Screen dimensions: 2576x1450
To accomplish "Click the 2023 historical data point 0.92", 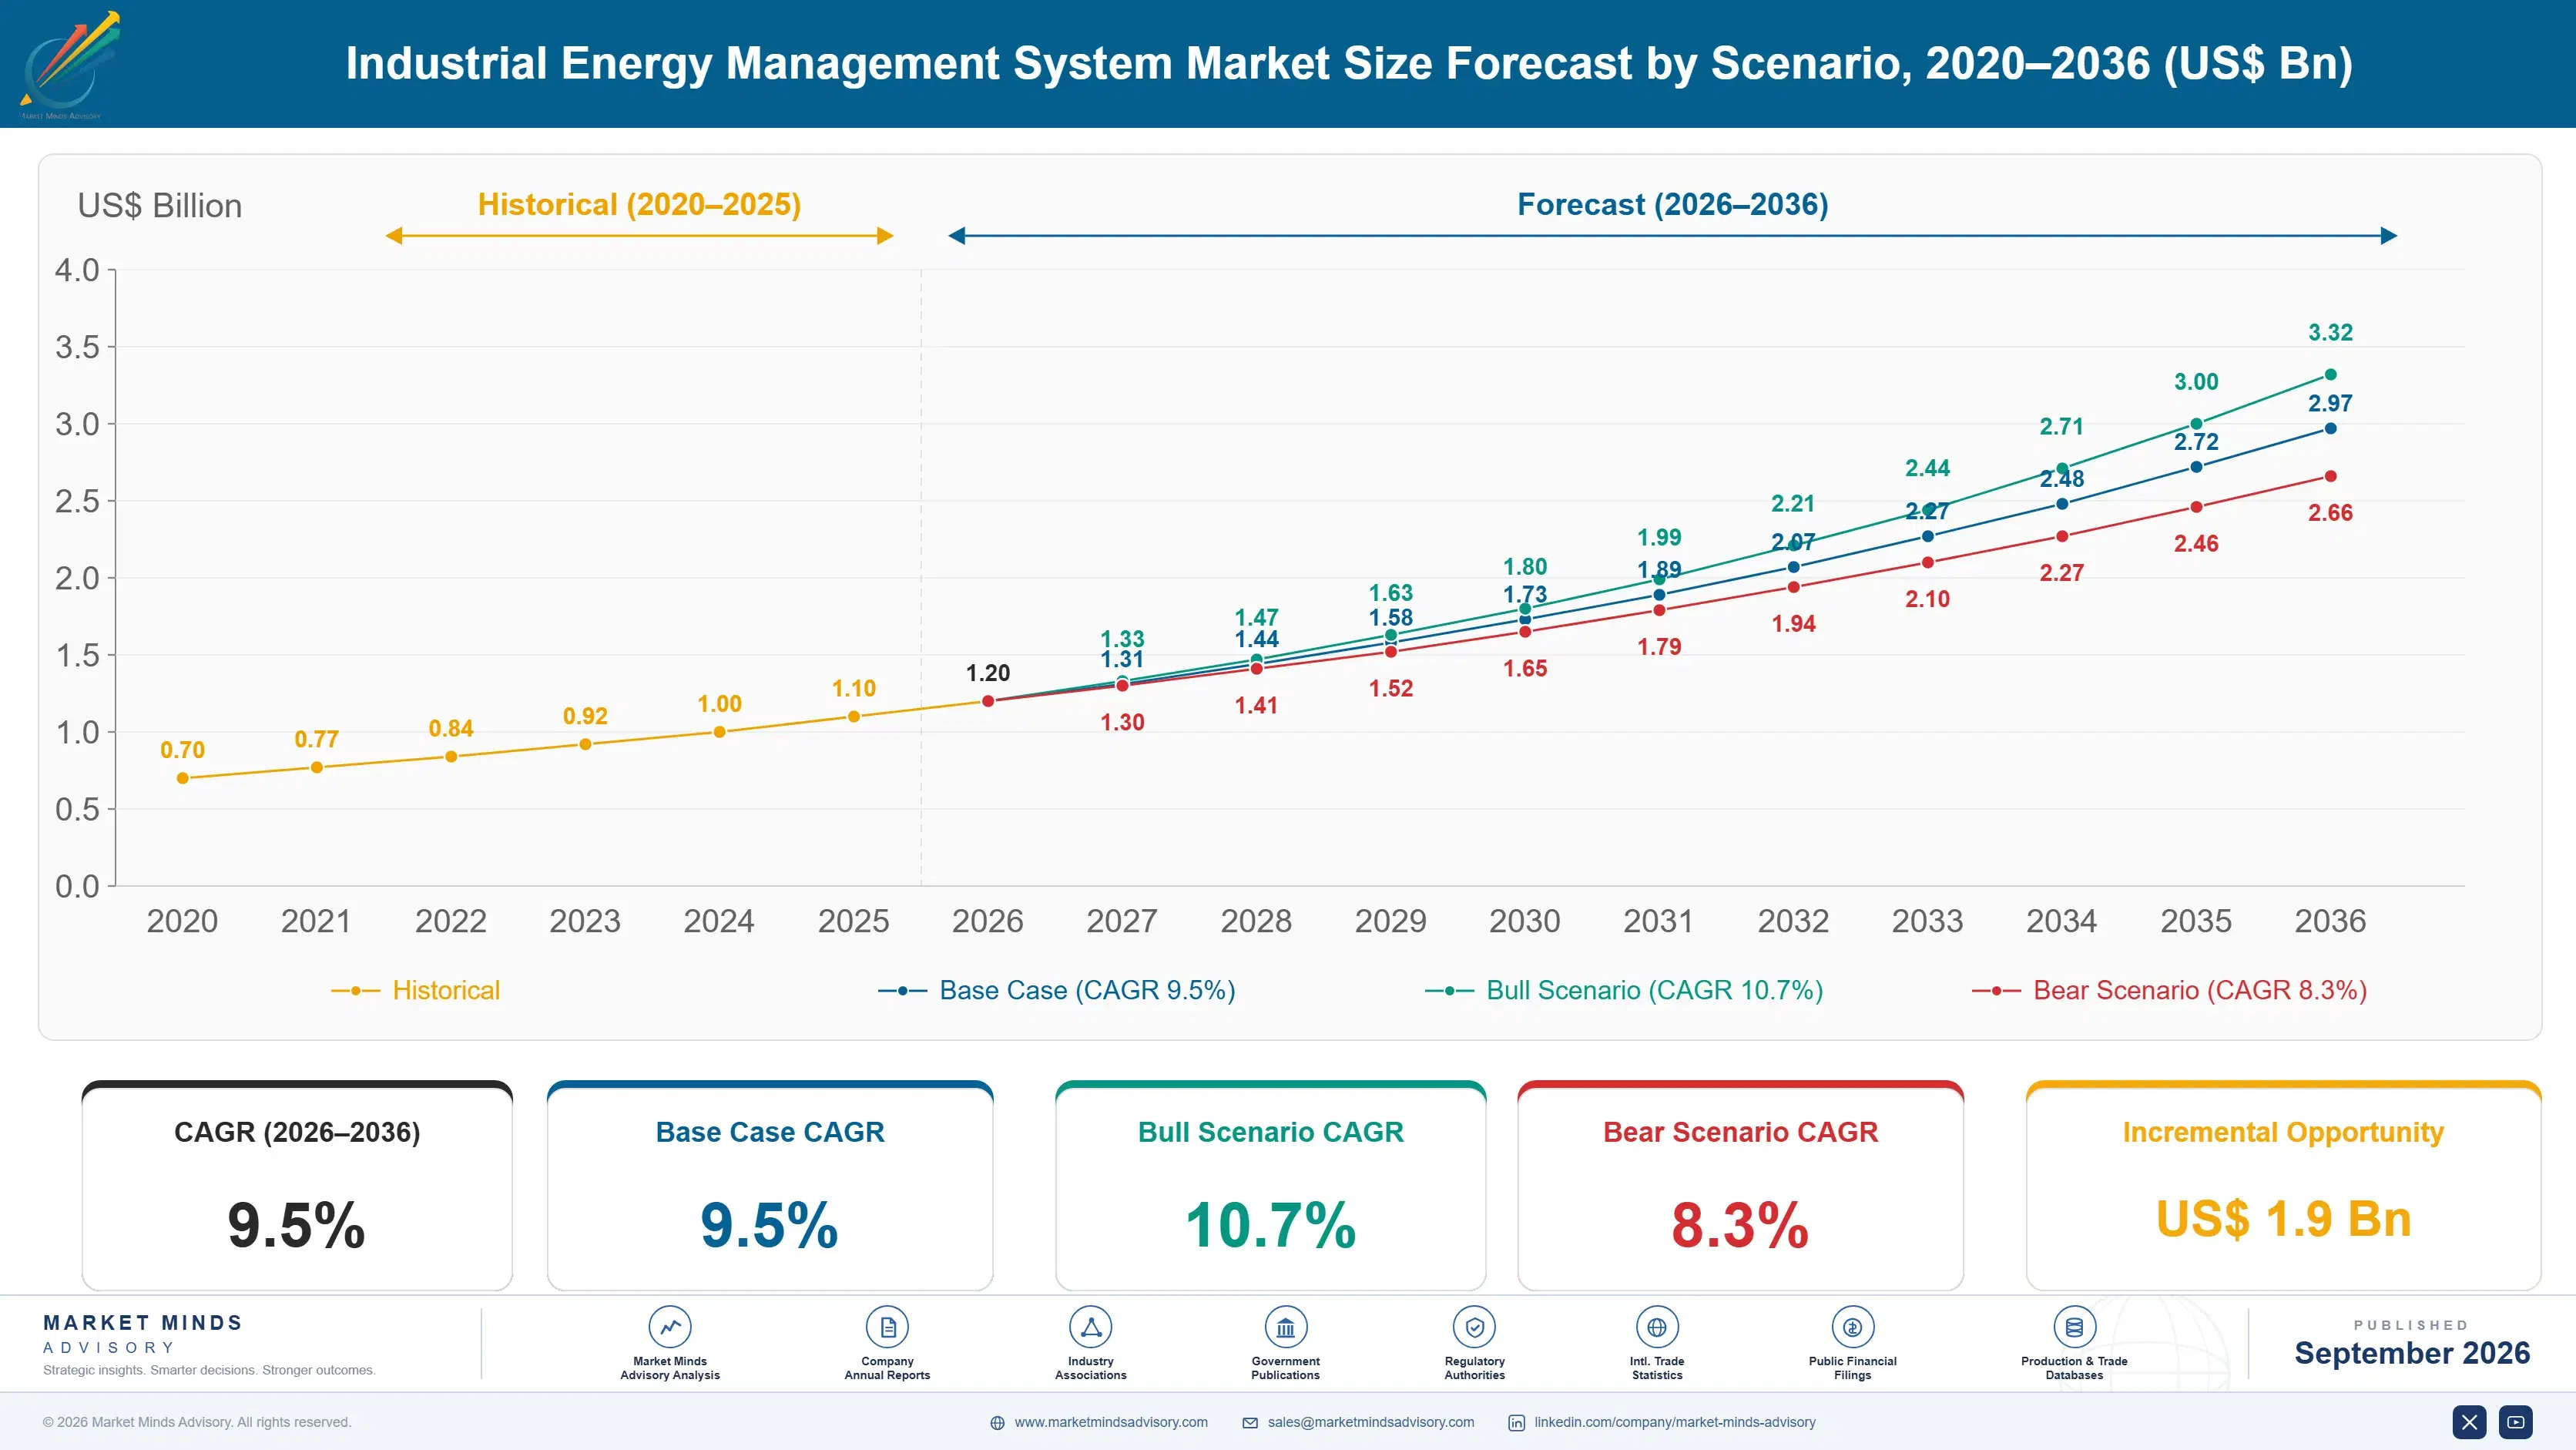I will click(585, 744).
